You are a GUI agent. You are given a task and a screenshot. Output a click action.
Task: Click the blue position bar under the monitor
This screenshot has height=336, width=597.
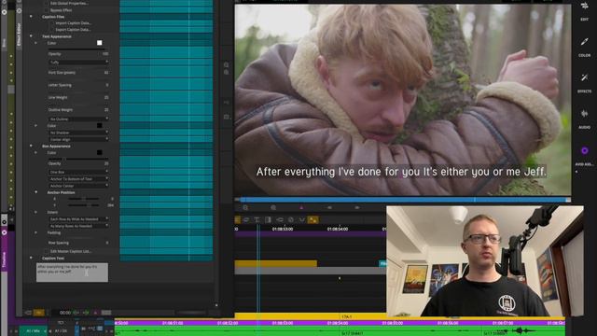coord(403,200)
